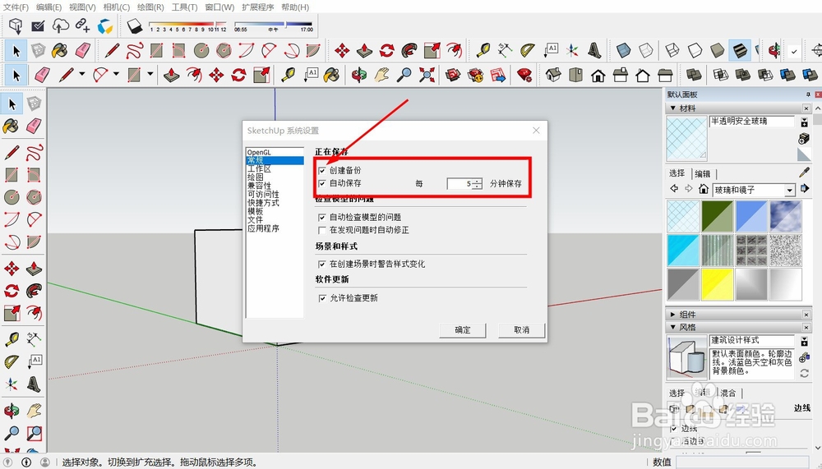Select the Follow Me tool in the left tool palette
The width and height of the screenshot is (822, 469).
[34, 291]
